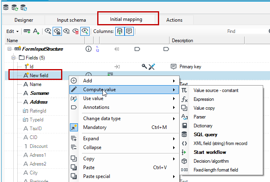Open the Collapse submenu arrow
This screenshot has height=182, width=270.
[174, 147]
